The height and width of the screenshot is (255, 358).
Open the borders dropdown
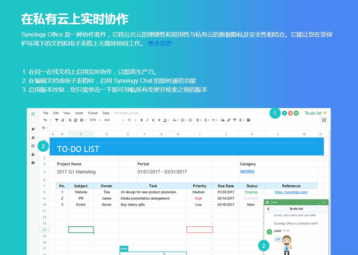[x=183, y=120]
